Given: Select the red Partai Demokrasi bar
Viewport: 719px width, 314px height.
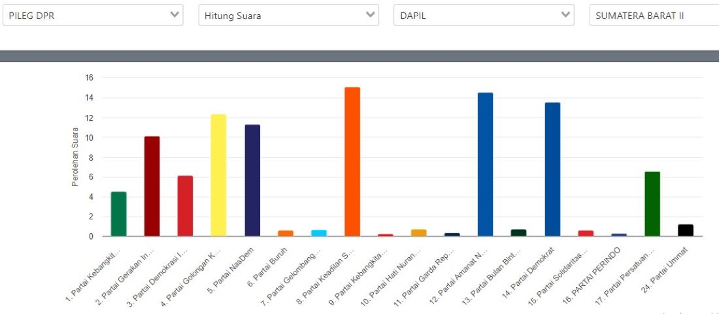Looking at the screenshot, I should [185, 206].
